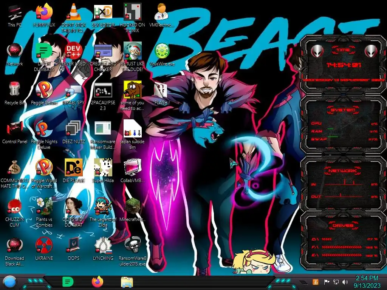Open the Minecraft4Fr grass block icon
387x290 pixels.
point(132,210)
